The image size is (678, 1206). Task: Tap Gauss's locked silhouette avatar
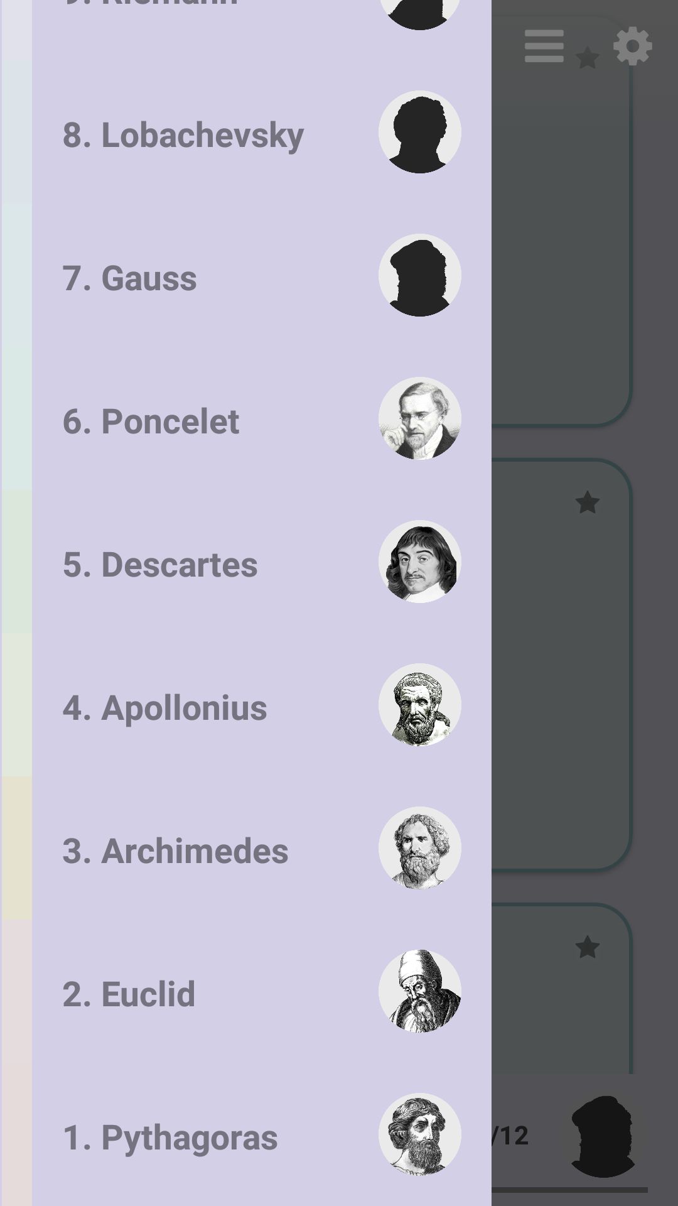coord(419,275)
